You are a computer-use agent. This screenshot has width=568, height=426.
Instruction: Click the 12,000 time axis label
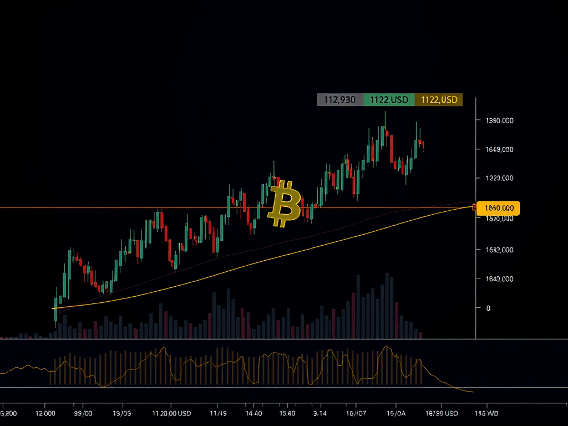45,413
